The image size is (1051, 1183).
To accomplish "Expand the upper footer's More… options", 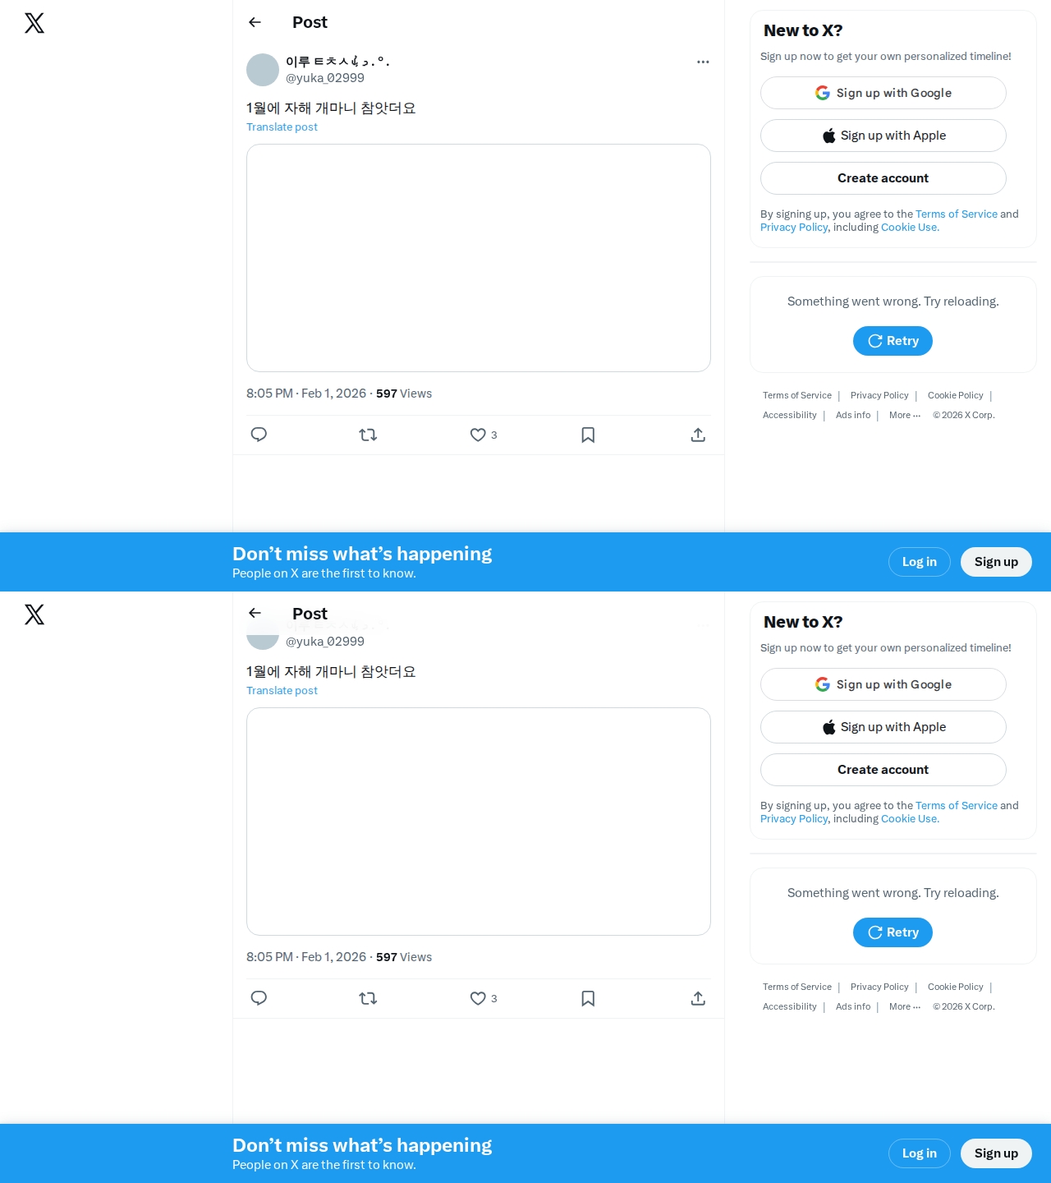I will tap(905, 415).
